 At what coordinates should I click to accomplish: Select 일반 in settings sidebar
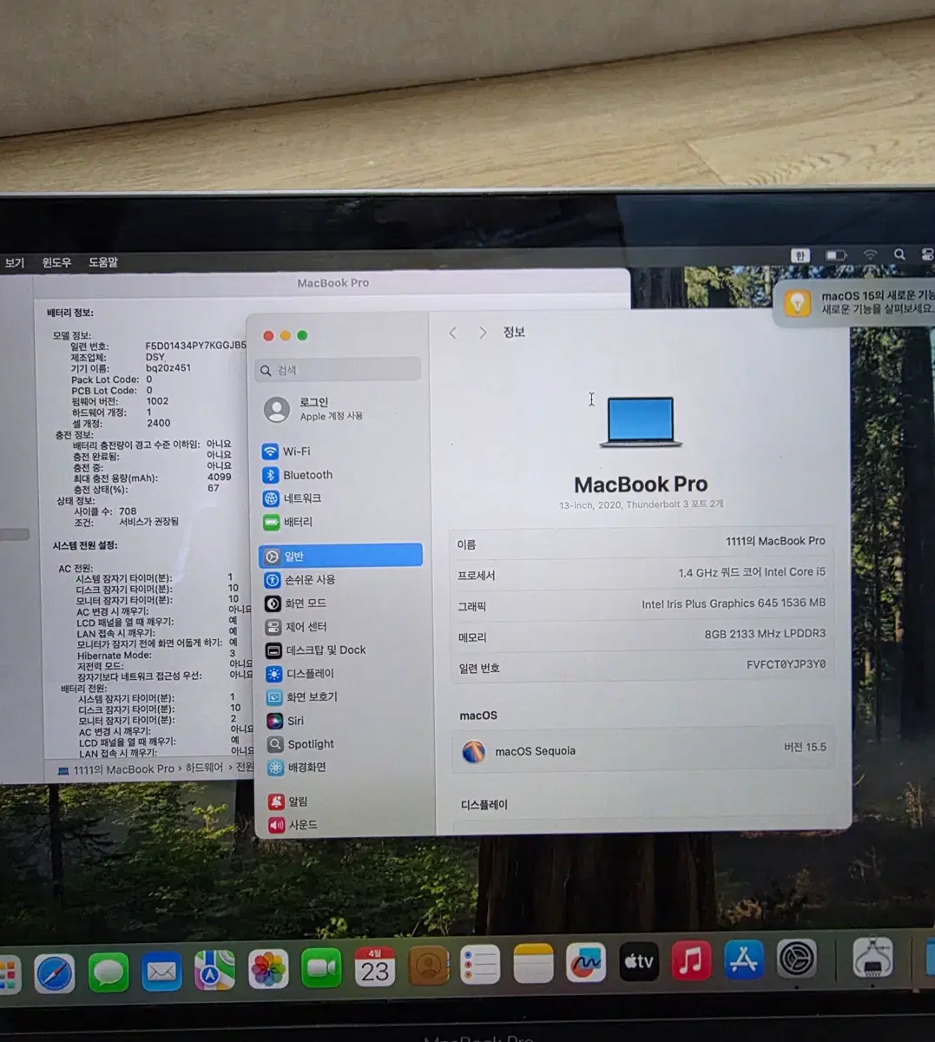click(340, 556)
